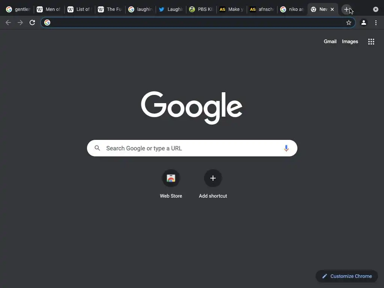Switch to the 'niko an' Google tab
384x288 pixels.
pyautogui.click(x=292, y=9)
